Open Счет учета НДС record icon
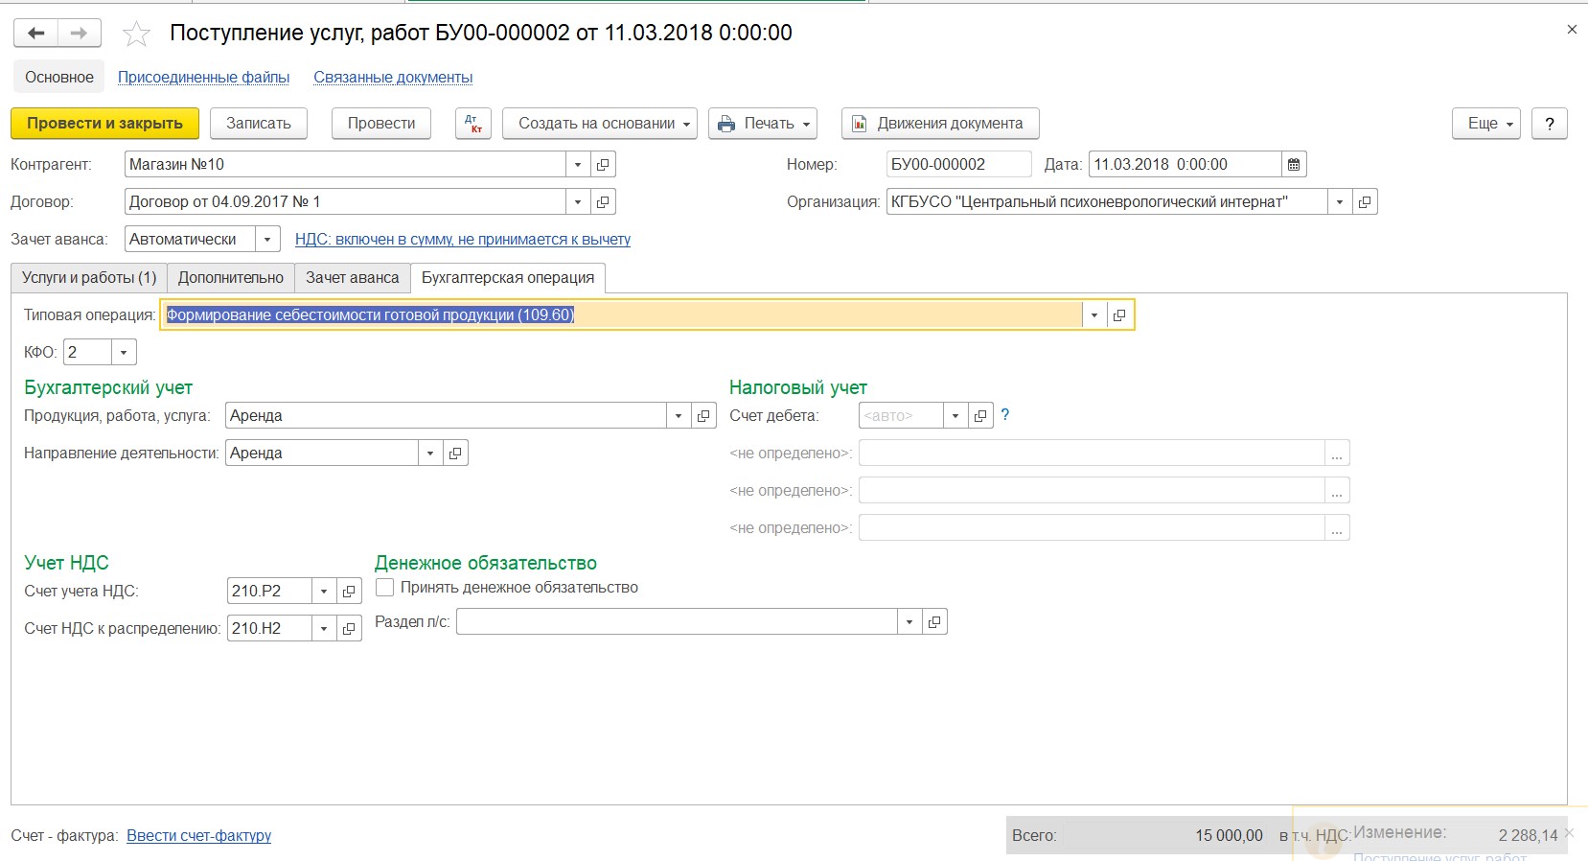 pos(349,592)
